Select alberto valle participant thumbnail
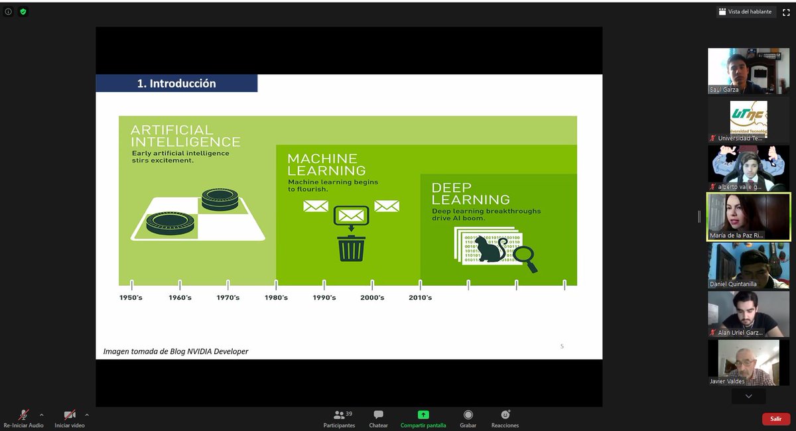The width and height of the screenshot is (796, 431). (748, 168)
